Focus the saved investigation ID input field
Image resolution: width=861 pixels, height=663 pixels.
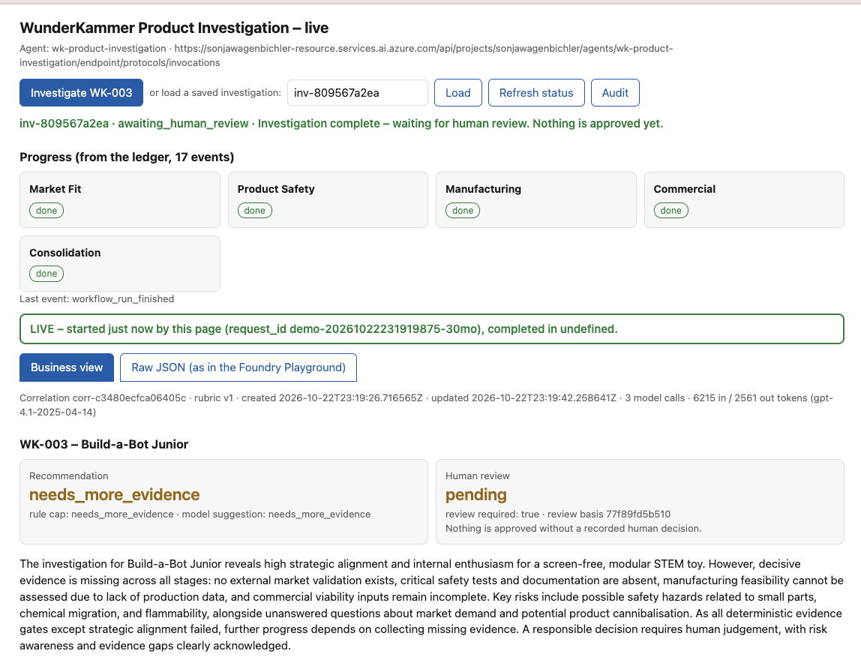(x=358, y=93)
